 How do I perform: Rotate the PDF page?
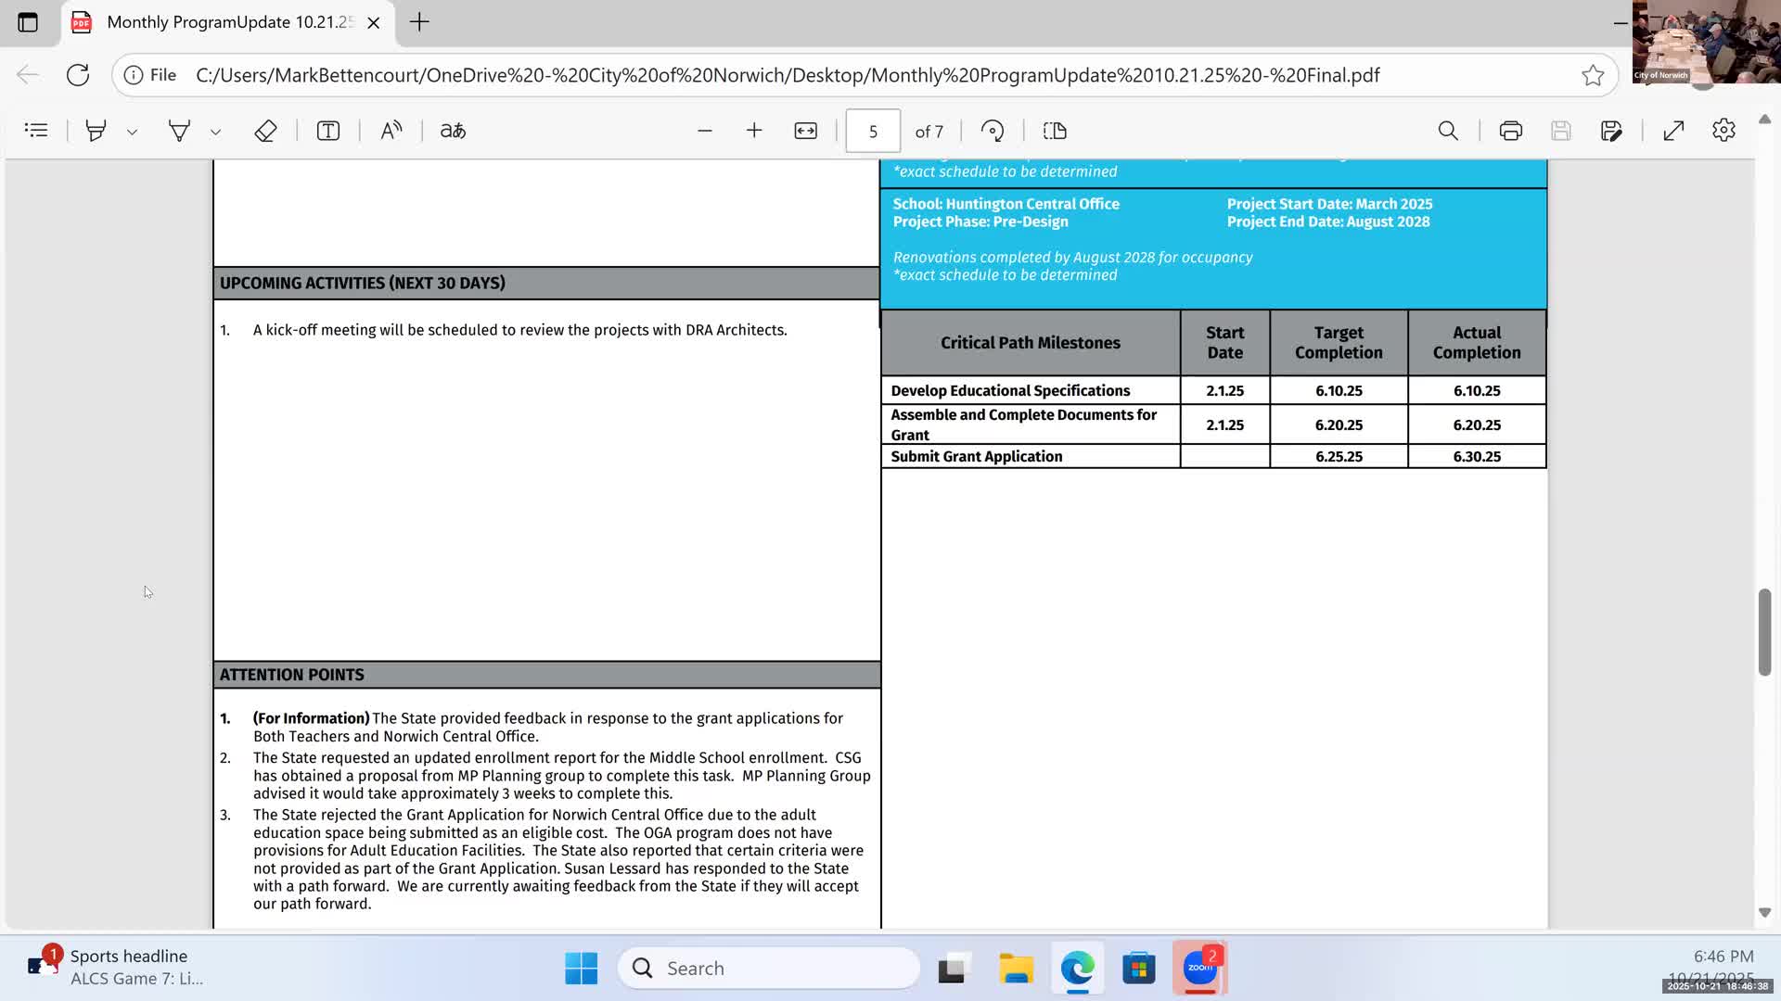[993, 131]
